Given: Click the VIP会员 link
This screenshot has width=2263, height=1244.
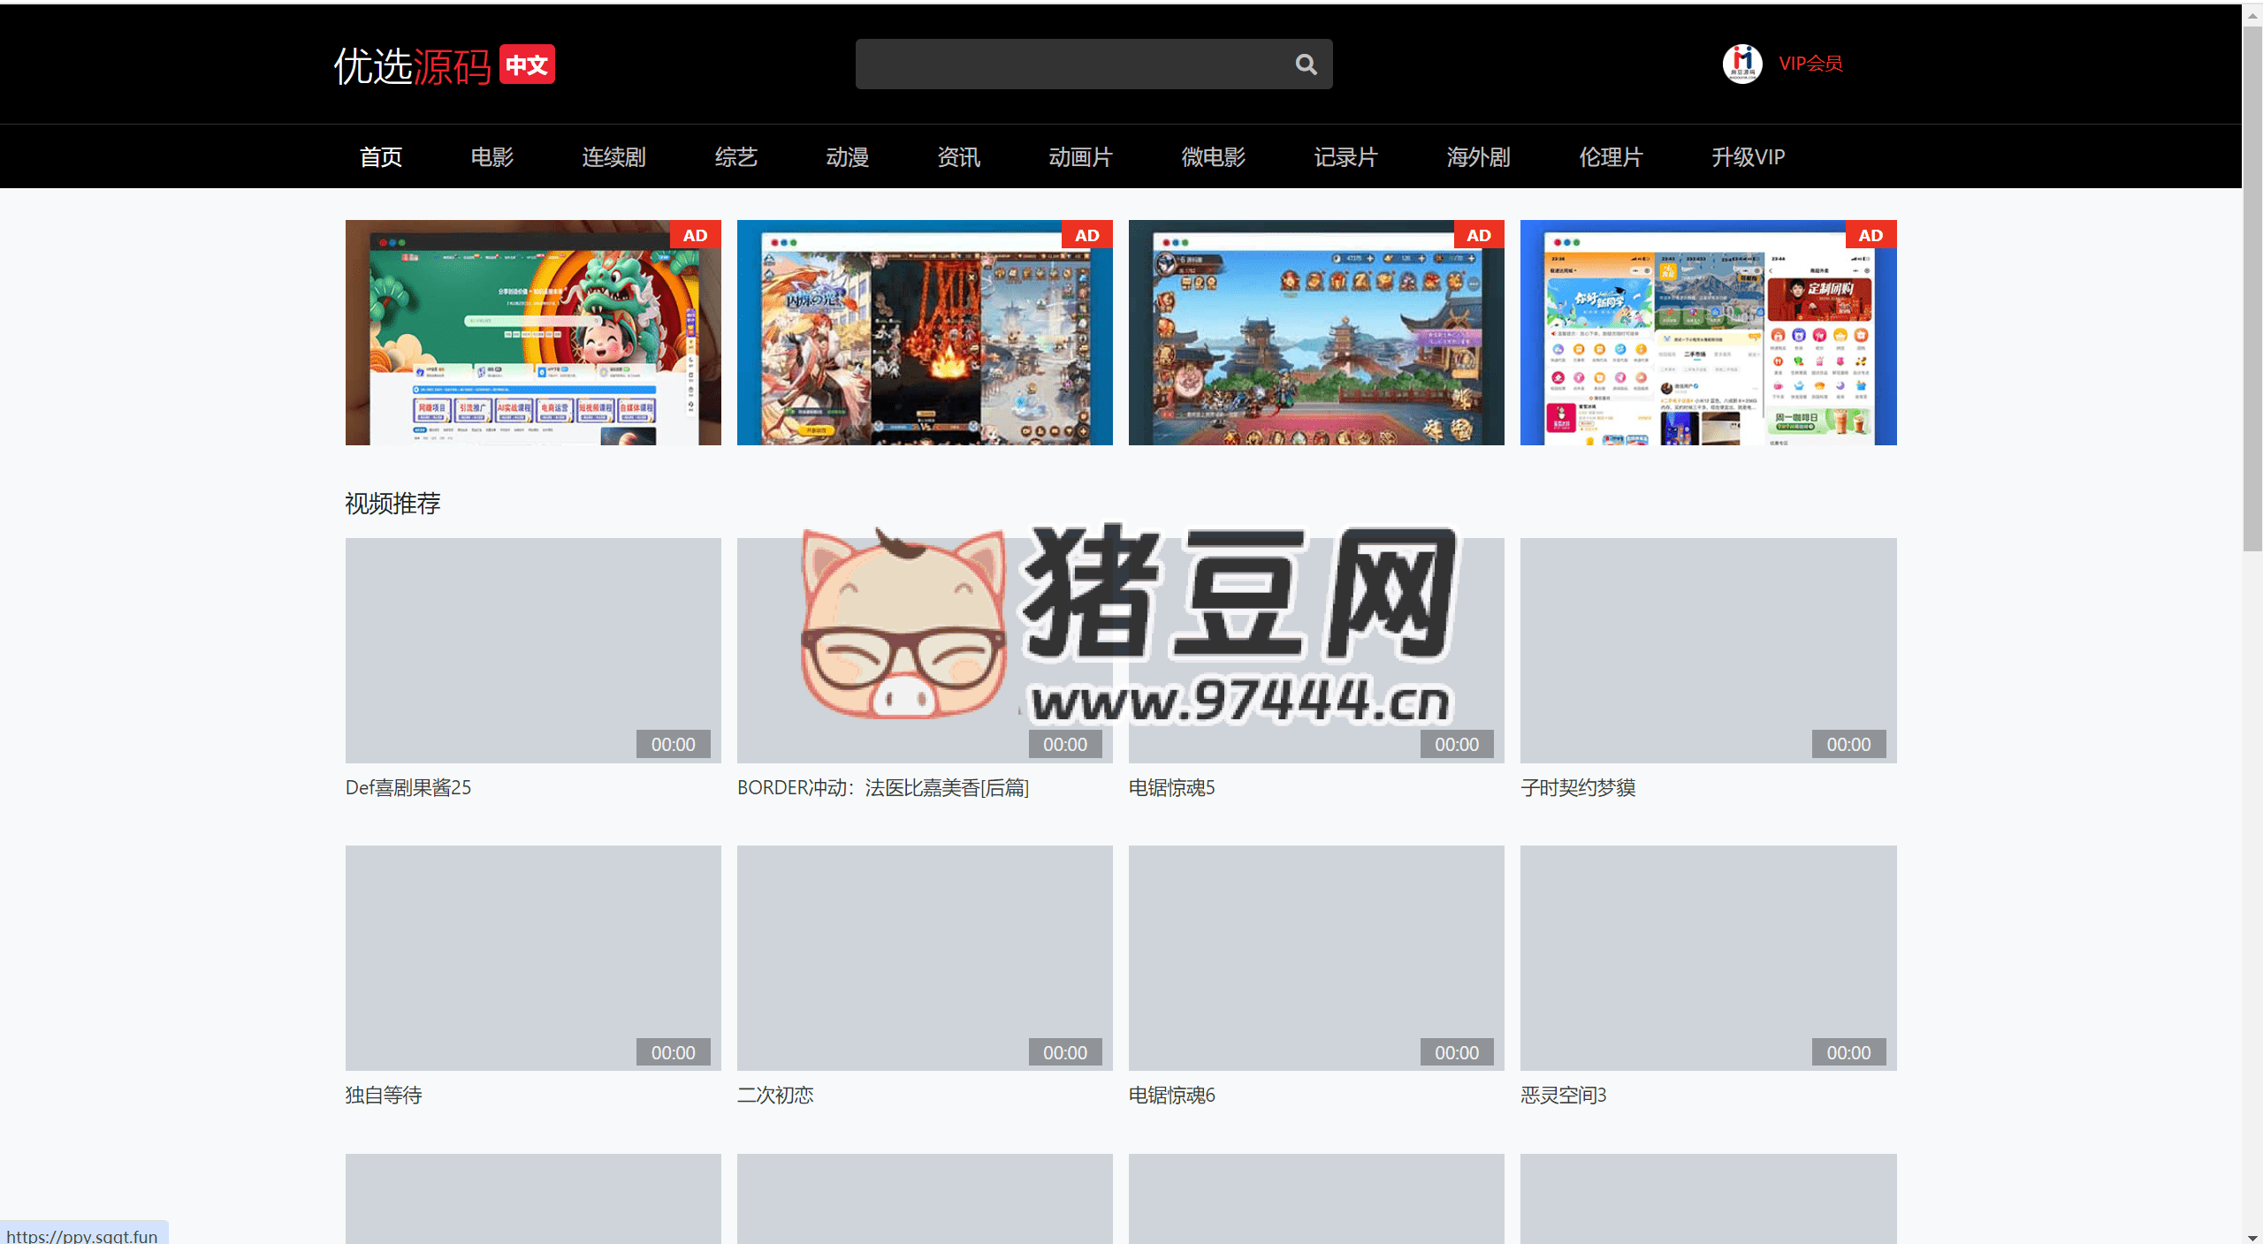Looking at the screenshot, I should [x=1810, y=64].
